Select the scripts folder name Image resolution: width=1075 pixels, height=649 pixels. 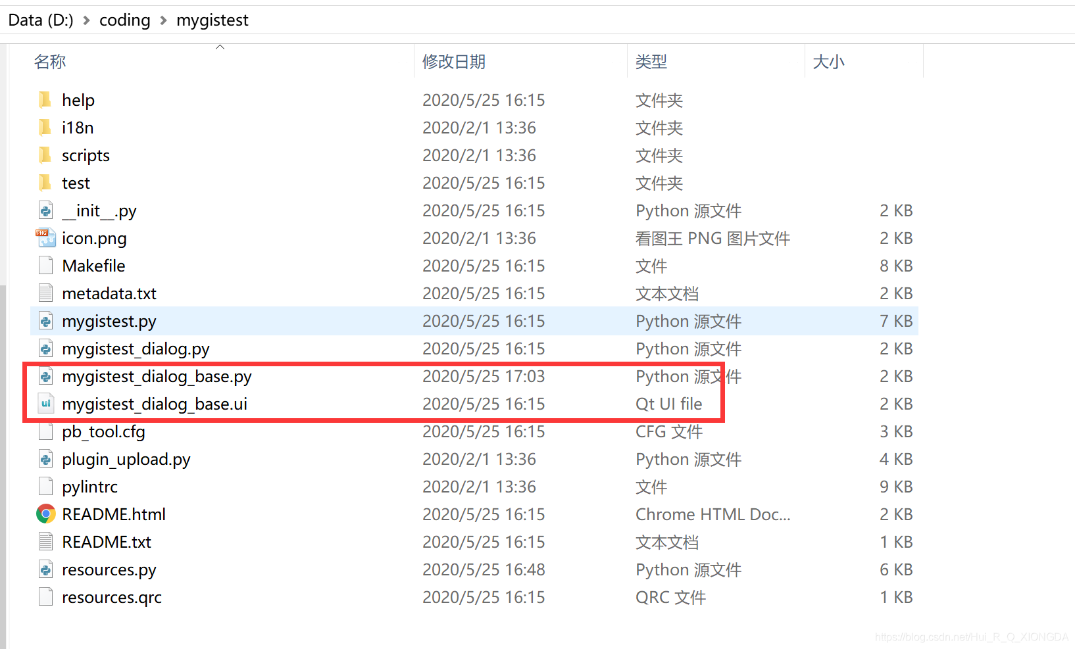(x=86, y=155)
